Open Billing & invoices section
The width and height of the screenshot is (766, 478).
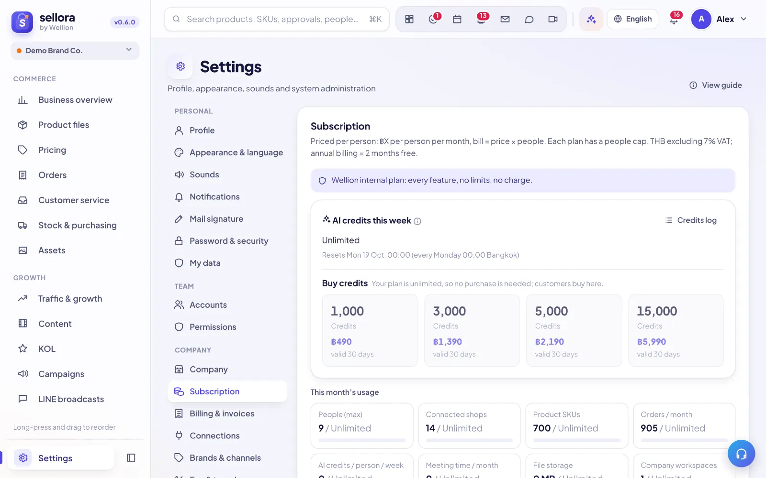point(227,413)
